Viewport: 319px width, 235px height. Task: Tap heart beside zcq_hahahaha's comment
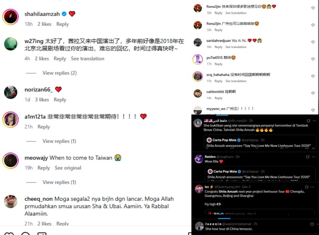point(313,76)
